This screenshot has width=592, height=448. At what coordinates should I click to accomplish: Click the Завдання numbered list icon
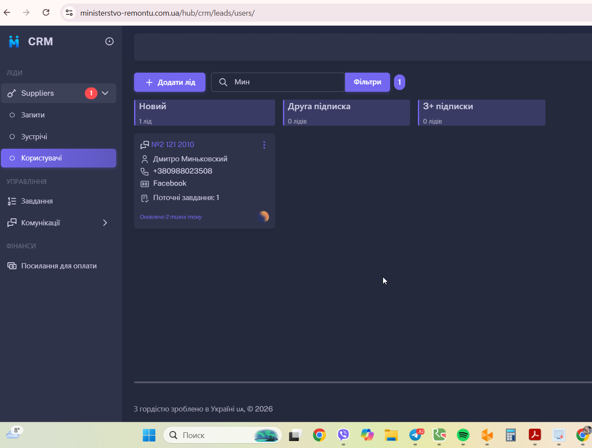tap(12, 201)
